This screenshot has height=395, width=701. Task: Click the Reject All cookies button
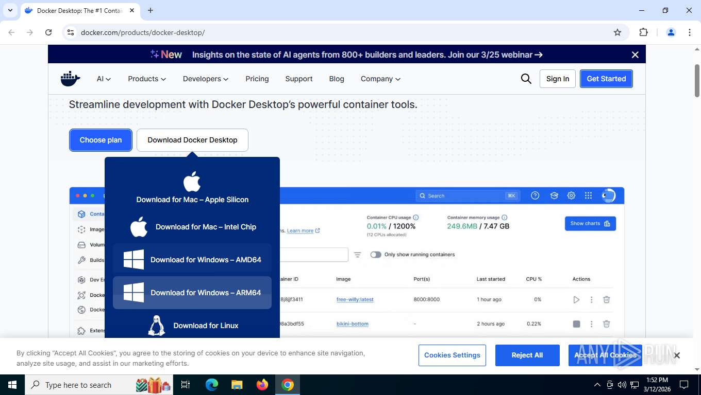coord(527,355)
